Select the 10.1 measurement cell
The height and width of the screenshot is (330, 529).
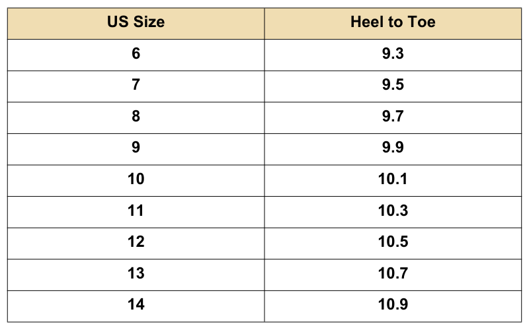click(393, 180)
